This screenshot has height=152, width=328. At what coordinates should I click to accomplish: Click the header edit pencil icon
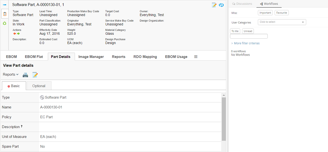214,5
